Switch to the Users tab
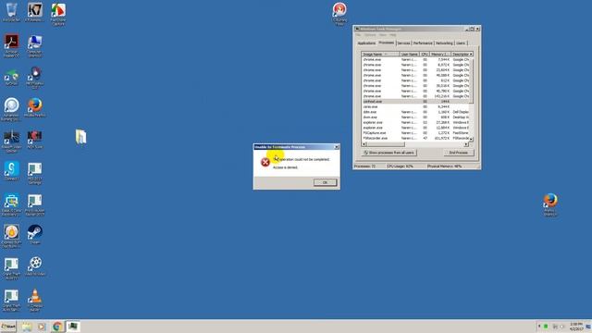The height and width of the screenshot is (333, 592). (x=461, y=43)
